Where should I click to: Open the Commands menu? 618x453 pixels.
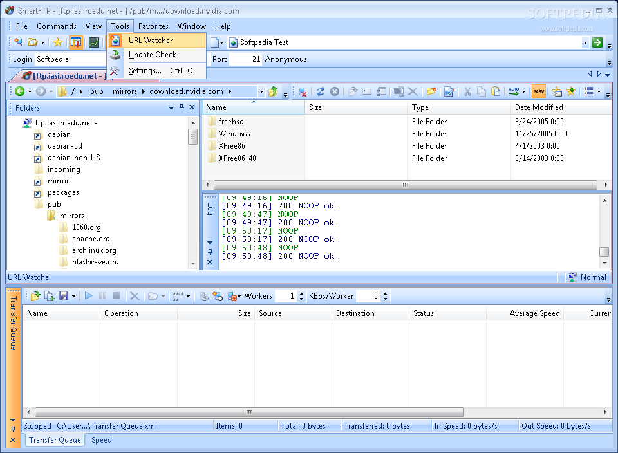click(57, 26)
